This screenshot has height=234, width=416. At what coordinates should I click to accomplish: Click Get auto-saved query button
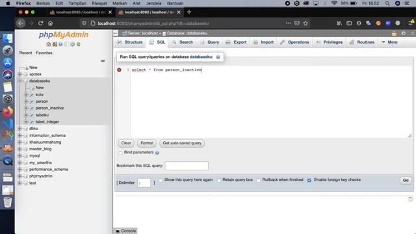(x=182, y=143)
